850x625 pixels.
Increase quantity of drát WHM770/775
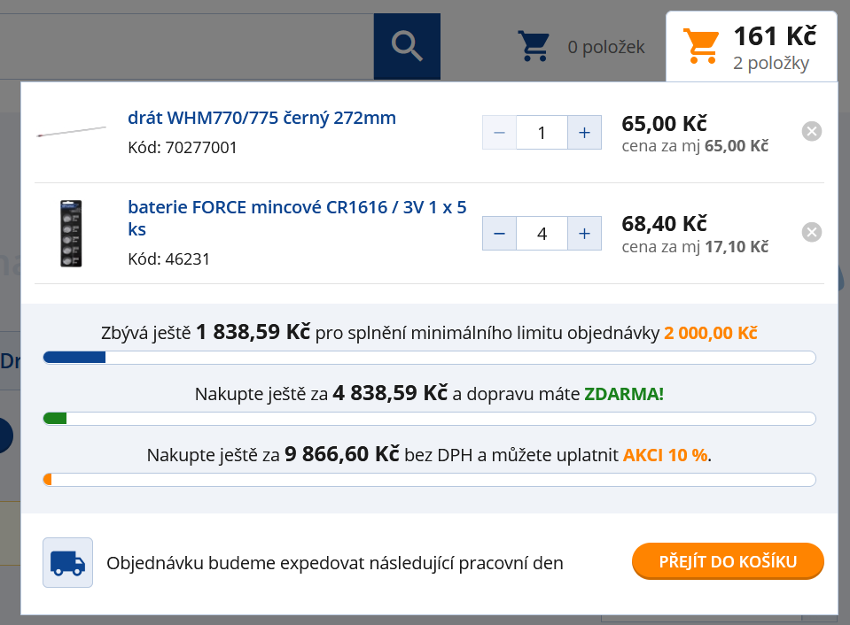tap(584, 133)
